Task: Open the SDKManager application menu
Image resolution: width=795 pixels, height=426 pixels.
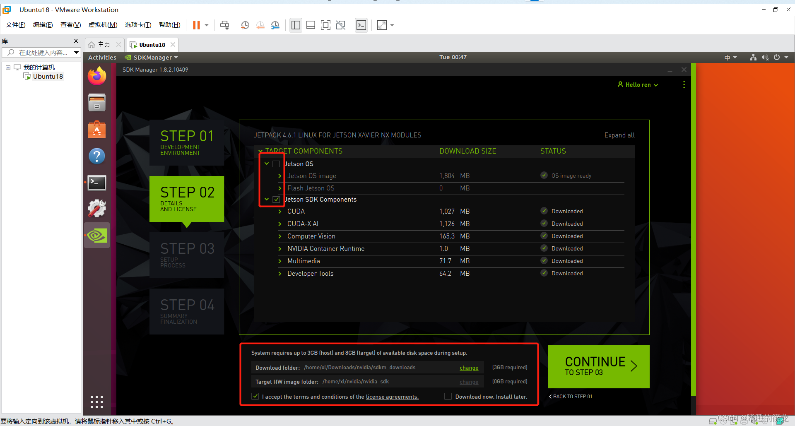Action: click(152, 58)
